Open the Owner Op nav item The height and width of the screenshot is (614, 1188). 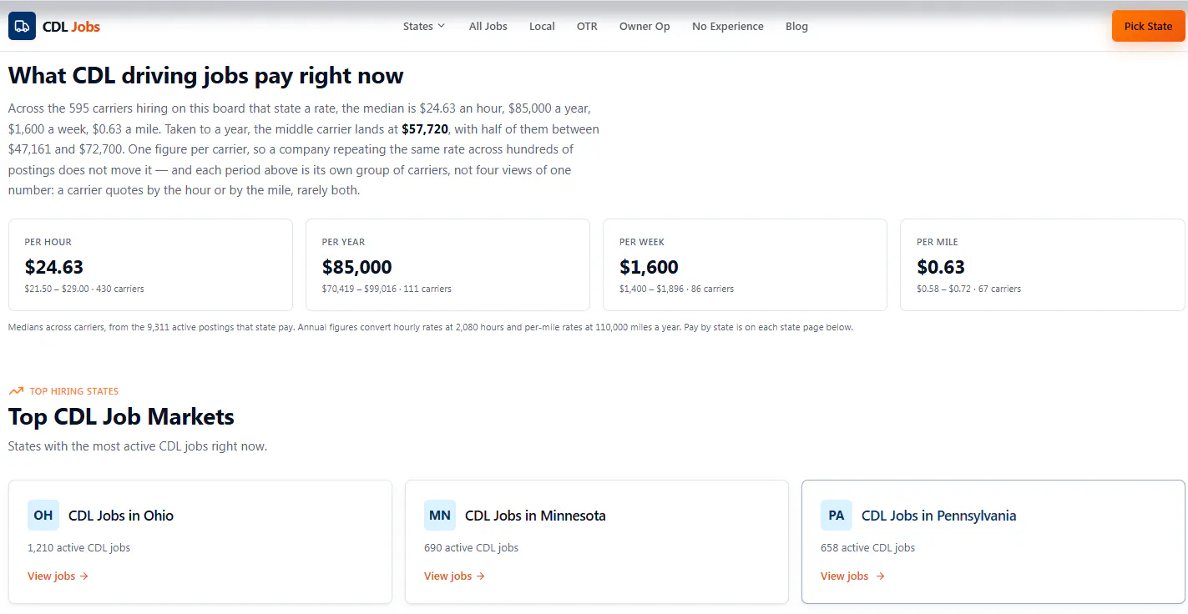coord(645,26)
